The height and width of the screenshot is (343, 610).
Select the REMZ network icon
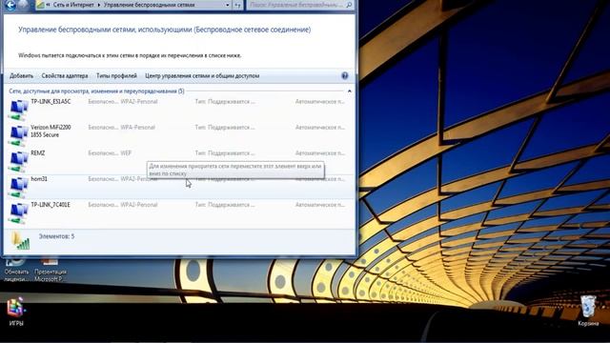click(x=18, y=162)
